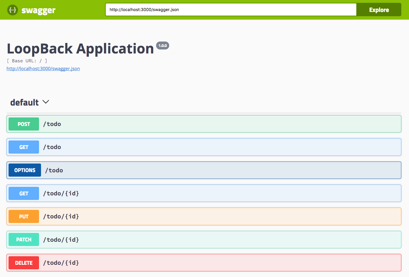
Task: Open PATCH operation via /todo/{id} path text
Action: pyautogui.click(x=61, y=240)
